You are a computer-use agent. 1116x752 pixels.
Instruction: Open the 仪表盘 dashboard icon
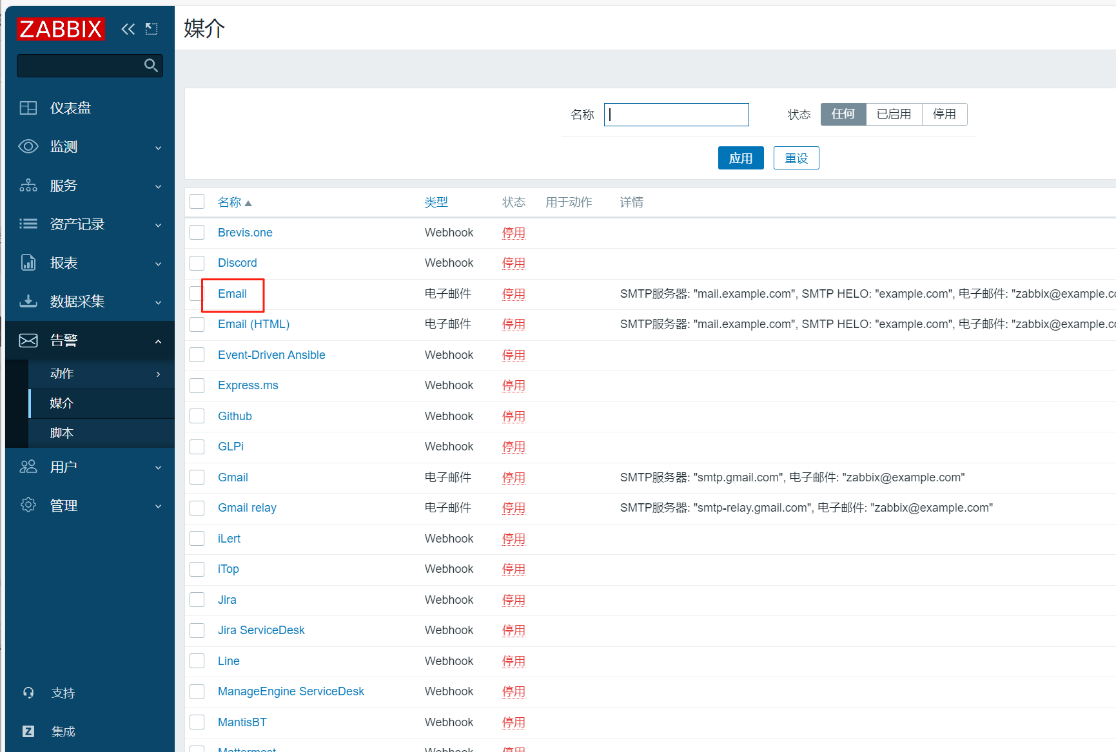pos(28,108)
